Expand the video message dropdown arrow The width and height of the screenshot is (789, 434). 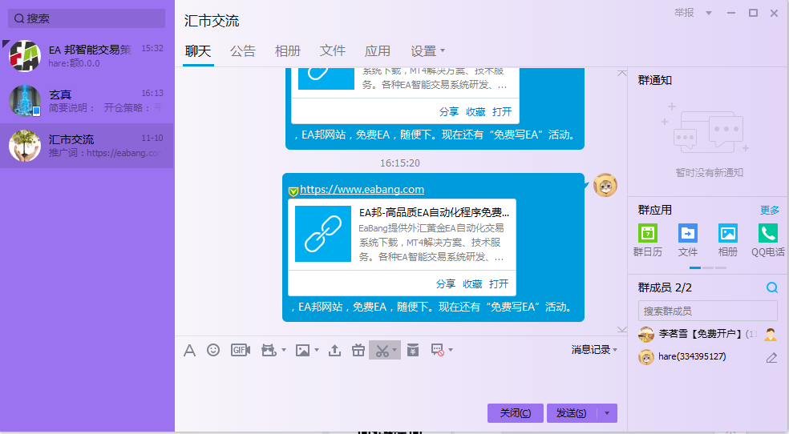(x=283, y=350)
